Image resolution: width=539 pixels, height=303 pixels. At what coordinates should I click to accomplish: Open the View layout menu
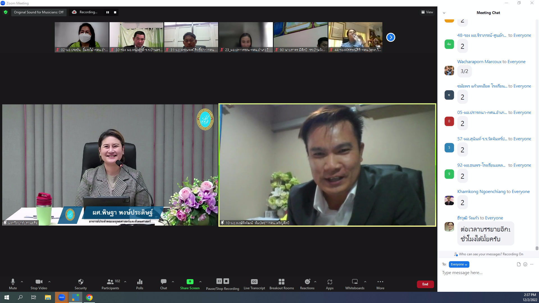click(x=427, y=12)
